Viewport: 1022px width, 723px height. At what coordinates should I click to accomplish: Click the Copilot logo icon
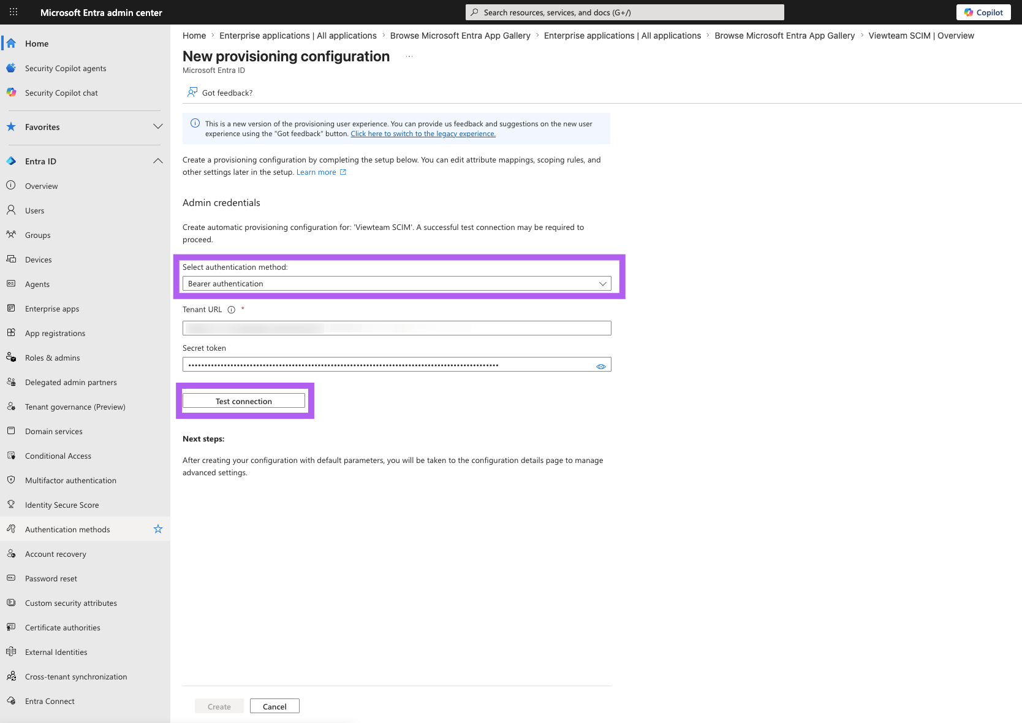(x=969, y=12)
